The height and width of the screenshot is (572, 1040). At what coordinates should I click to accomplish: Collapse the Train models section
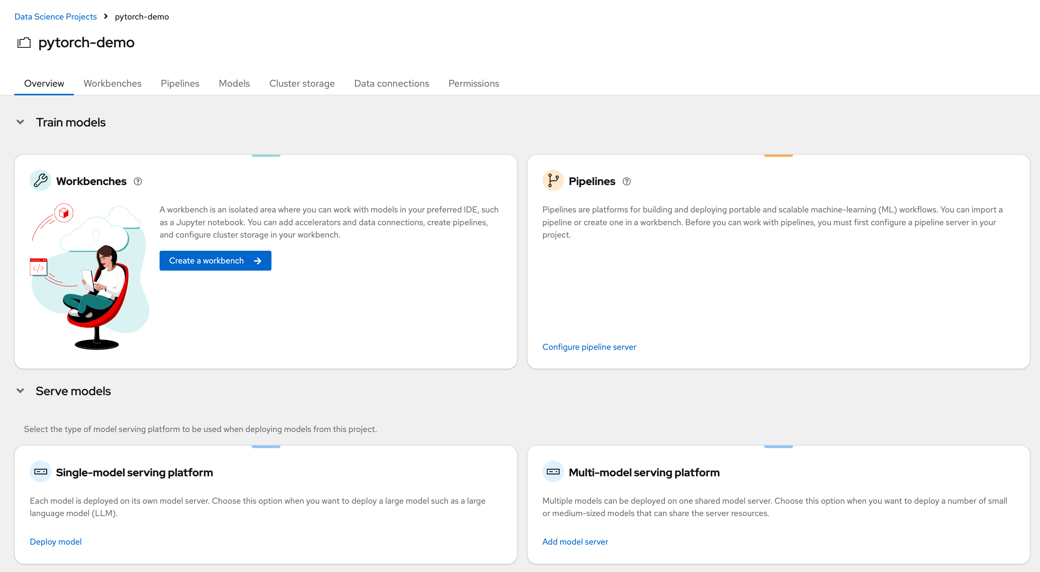20,122
